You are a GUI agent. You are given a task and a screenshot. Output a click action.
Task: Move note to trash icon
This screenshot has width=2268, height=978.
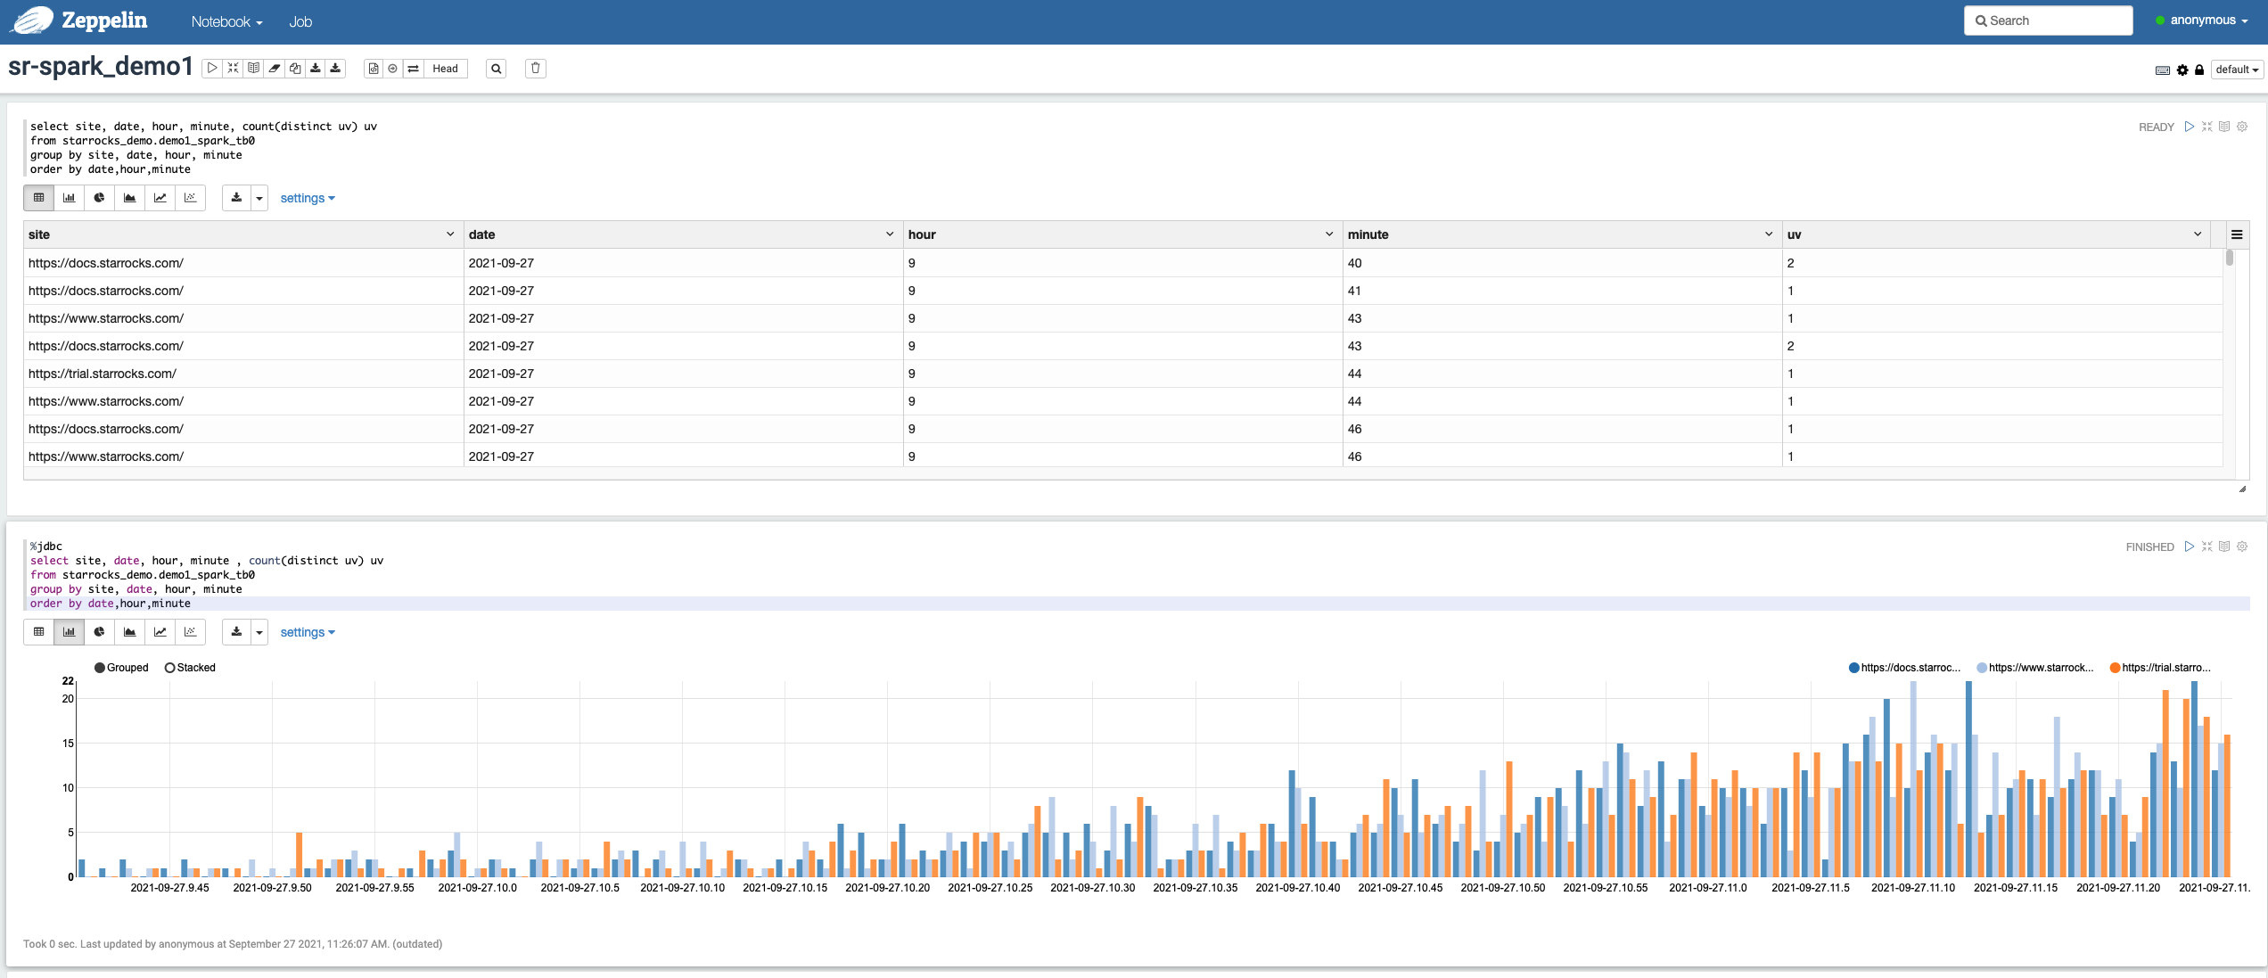point(535,69)
